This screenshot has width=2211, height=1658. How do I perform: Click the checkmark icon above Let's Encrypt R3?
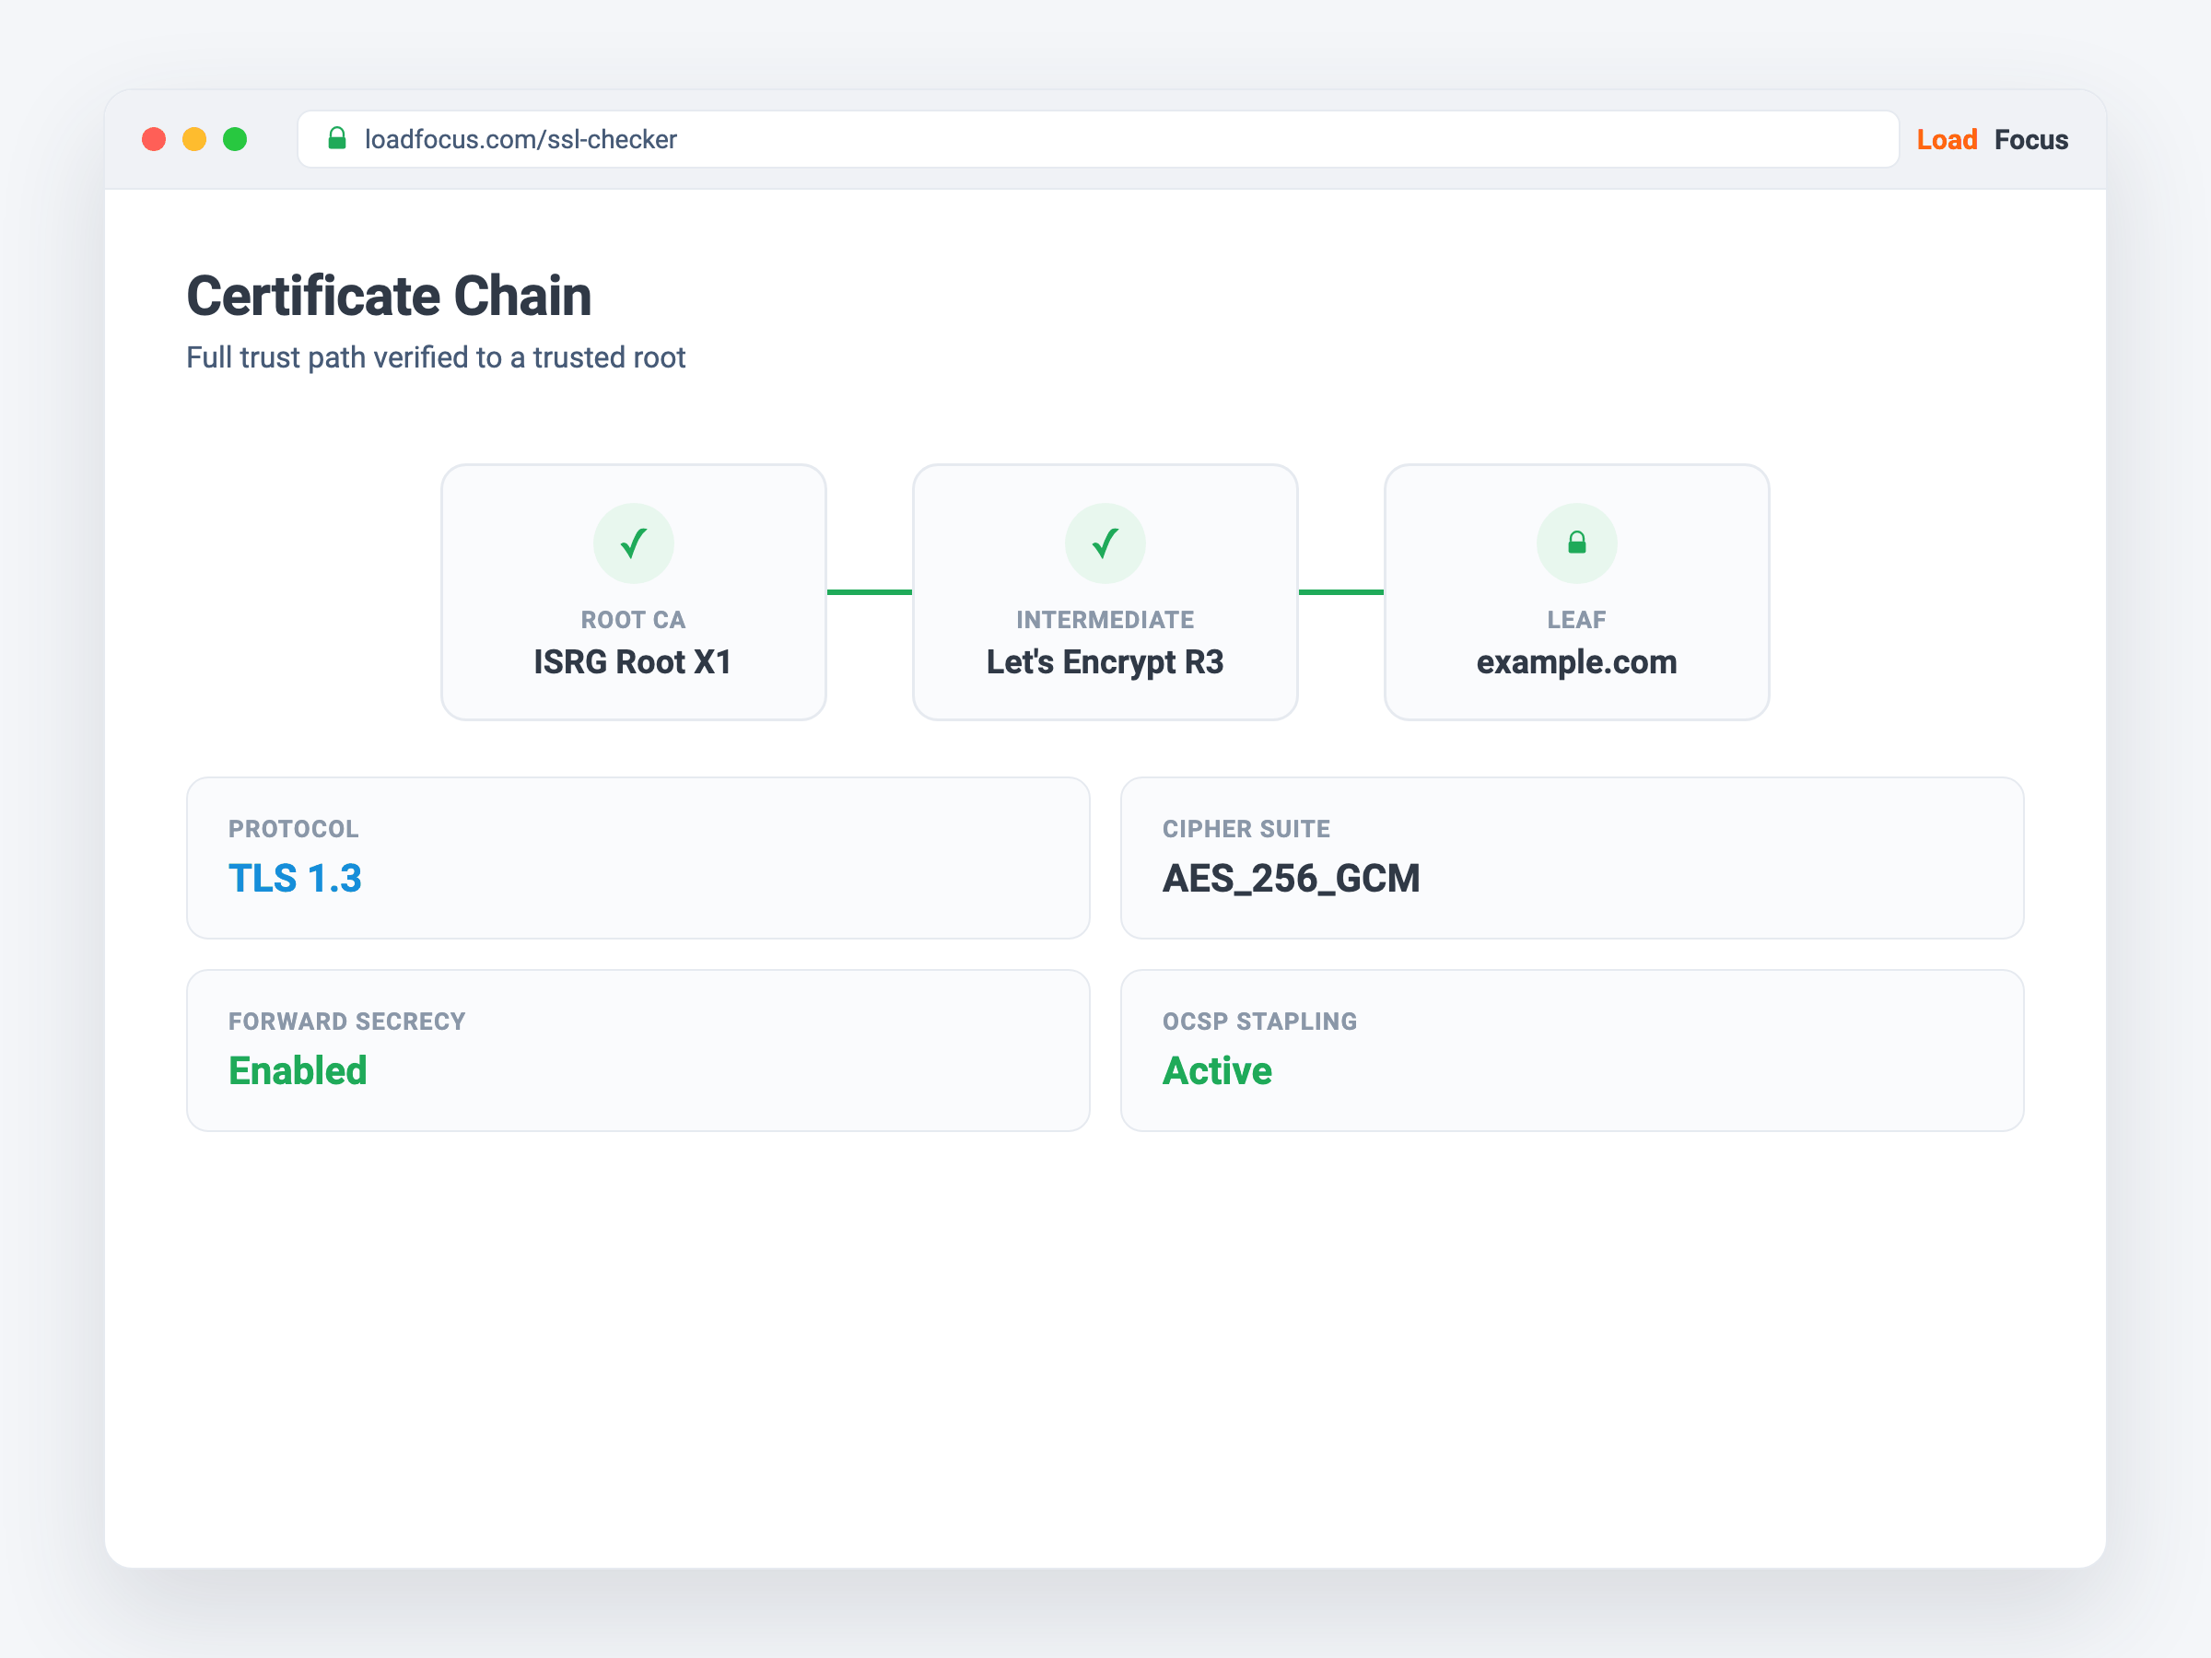[x=1105, y=543]
